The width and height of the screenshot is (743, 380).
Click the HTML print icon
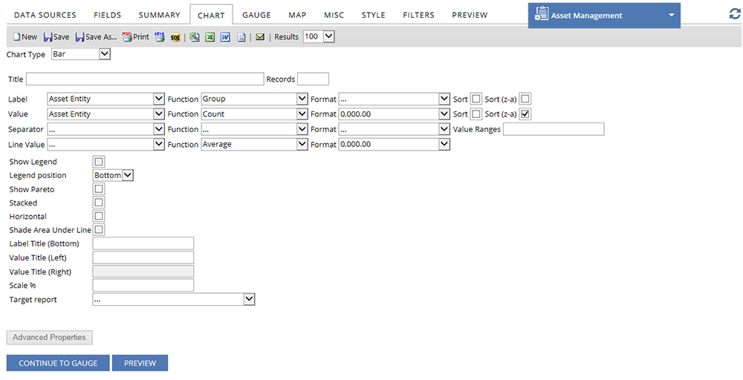tap(160, 36)
